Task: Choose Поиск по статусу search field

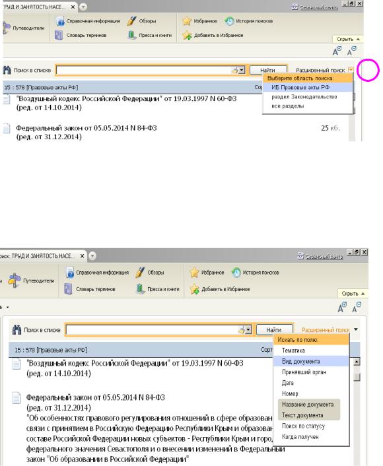Action: point(311,426)
